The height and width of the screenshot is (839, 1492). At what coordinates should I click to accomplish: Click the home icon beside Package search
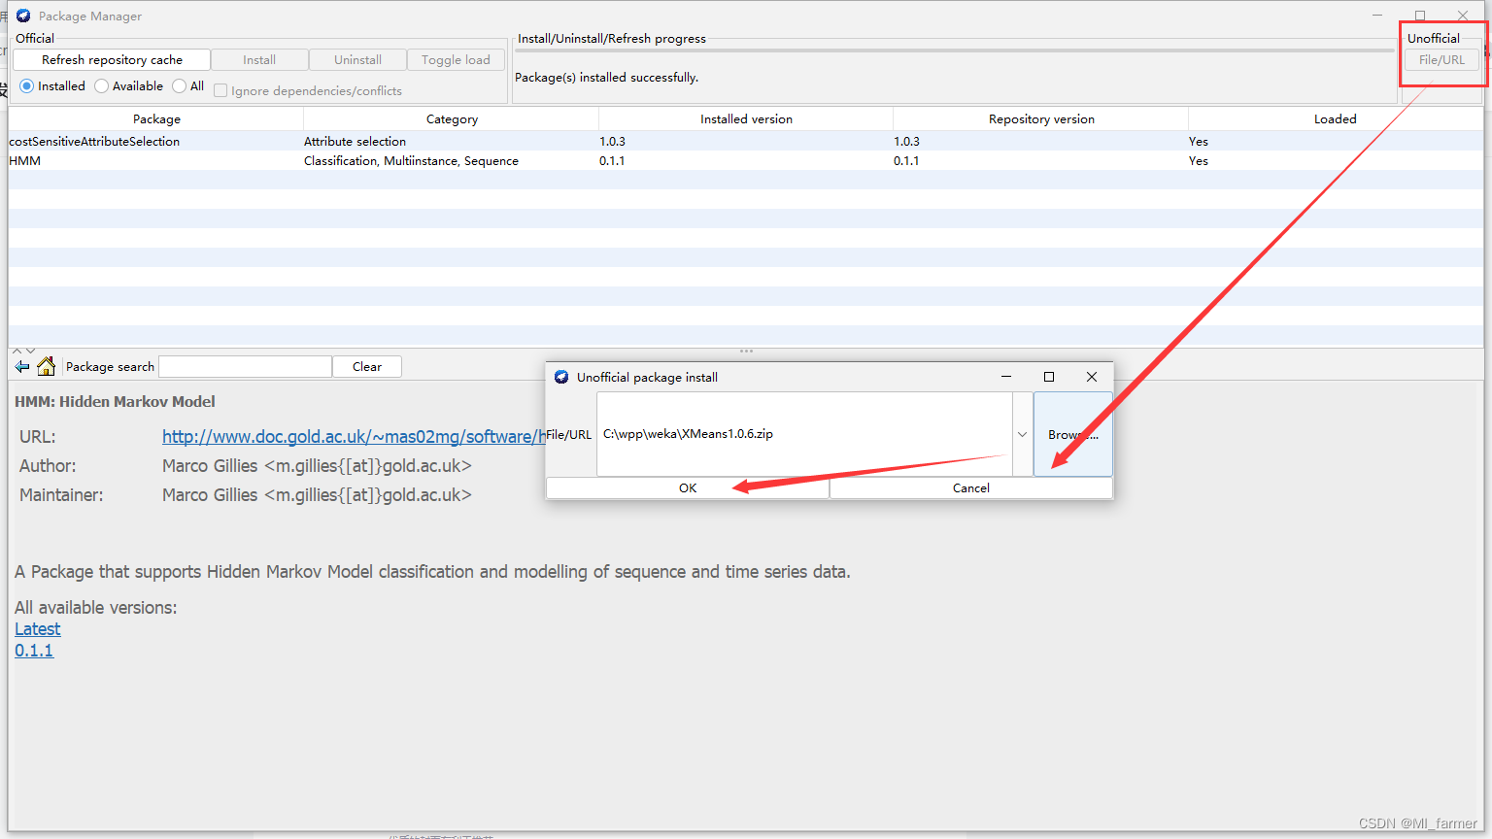tap(46, 366)
